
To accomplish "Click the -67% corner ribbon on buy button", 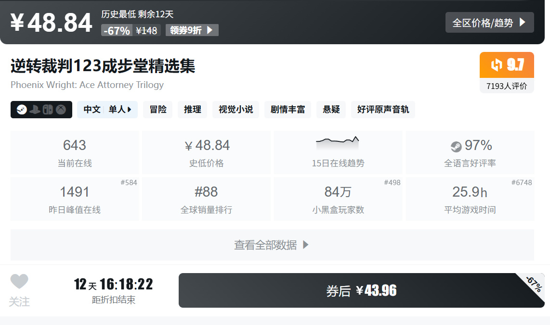I will [534, 284].
